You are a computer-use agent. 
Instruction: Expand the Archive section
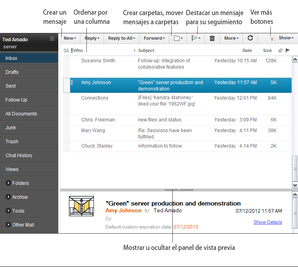pos(9,197)
